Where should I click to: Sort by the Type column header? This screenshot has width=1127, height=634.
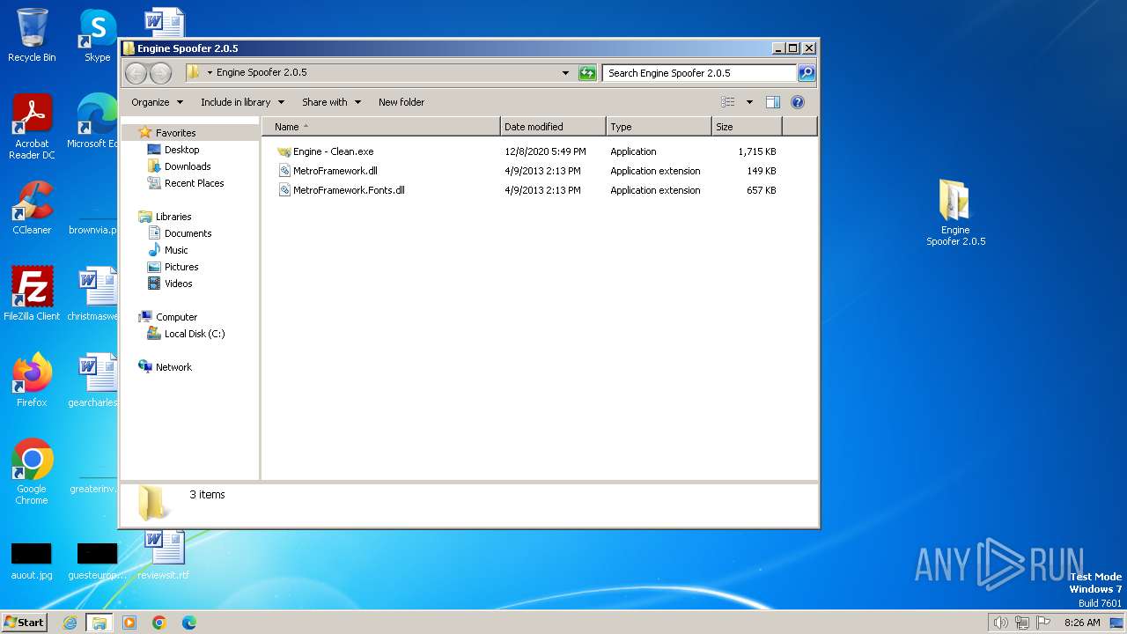pyautogui.click(x=659, y=127)
